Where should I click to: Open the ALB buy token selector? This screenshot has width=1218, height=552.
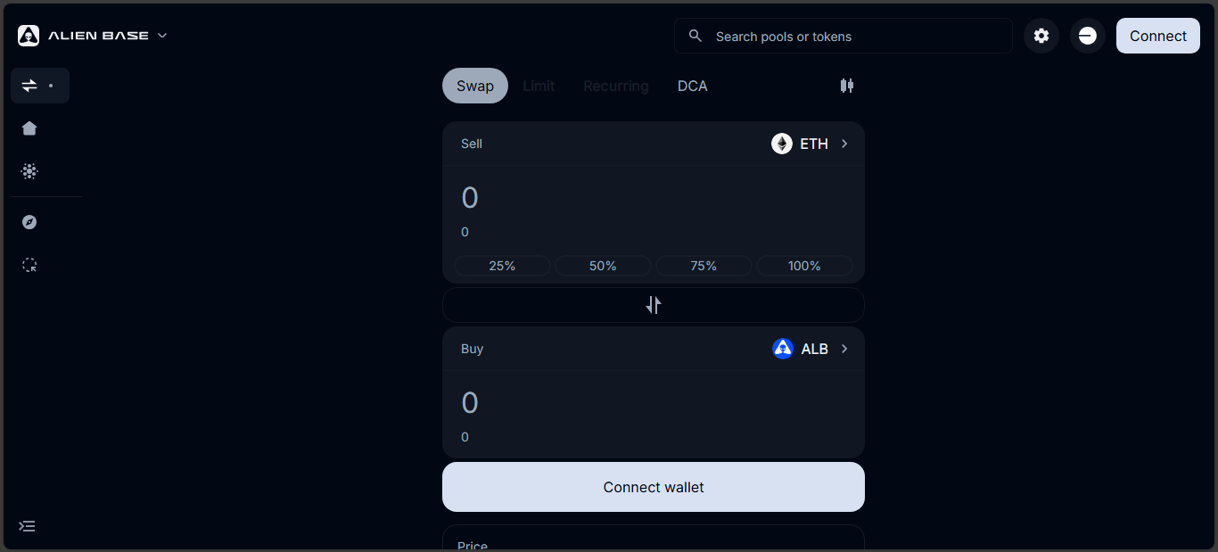[810, 349]
